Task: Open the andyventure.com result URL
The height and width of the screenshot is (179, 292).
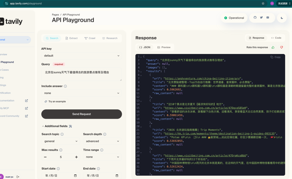Action: click(202, 78)
